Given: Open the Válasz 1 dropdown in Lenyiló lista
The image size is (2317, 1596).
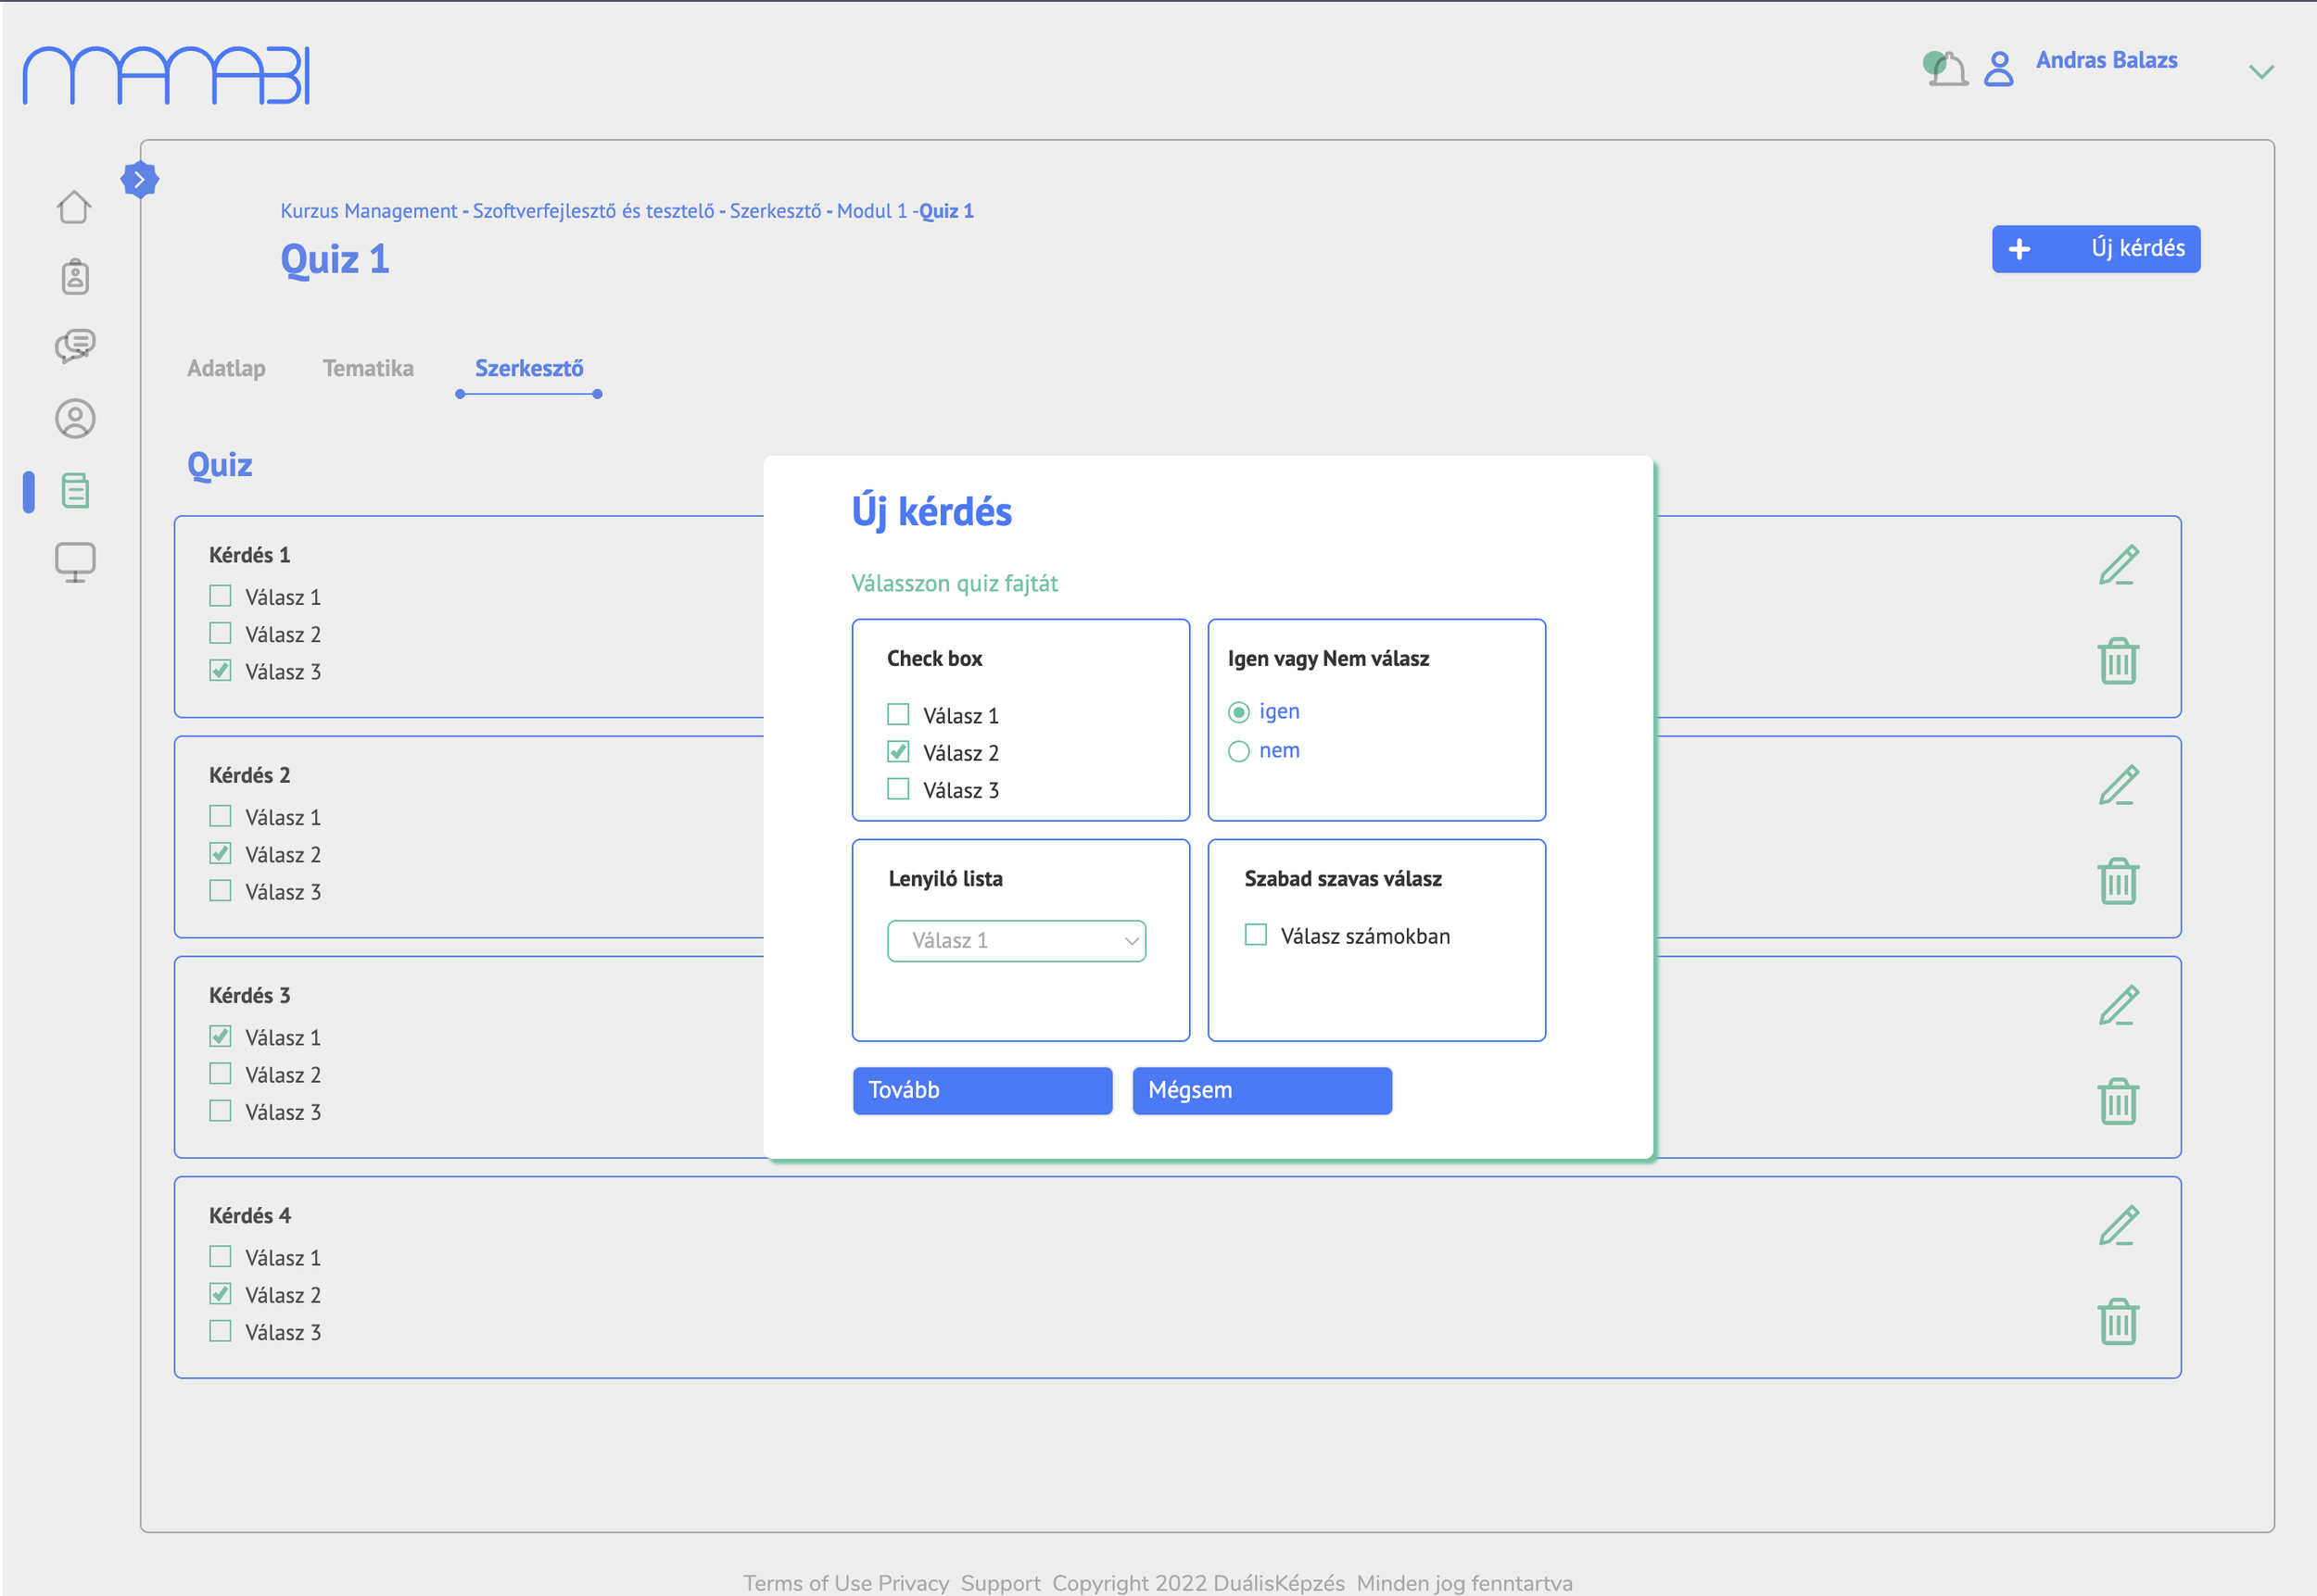Looking at the screenshot, I should (1017, 940).
